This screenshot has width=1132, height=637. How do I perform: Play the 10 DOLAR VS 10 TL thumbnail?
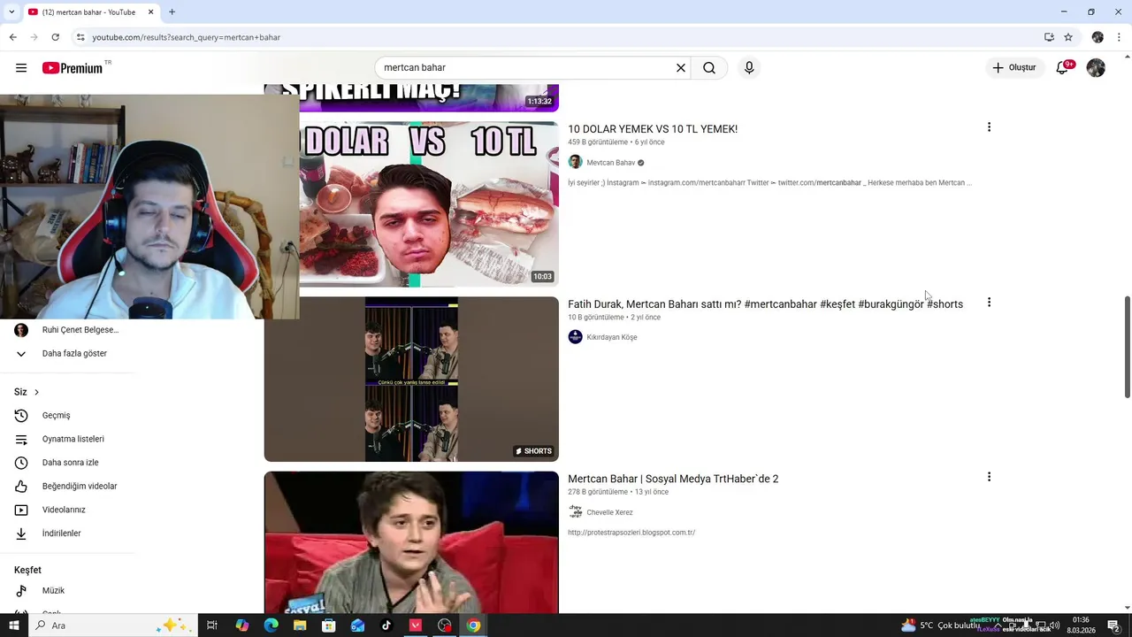click(x=429, y=204)
